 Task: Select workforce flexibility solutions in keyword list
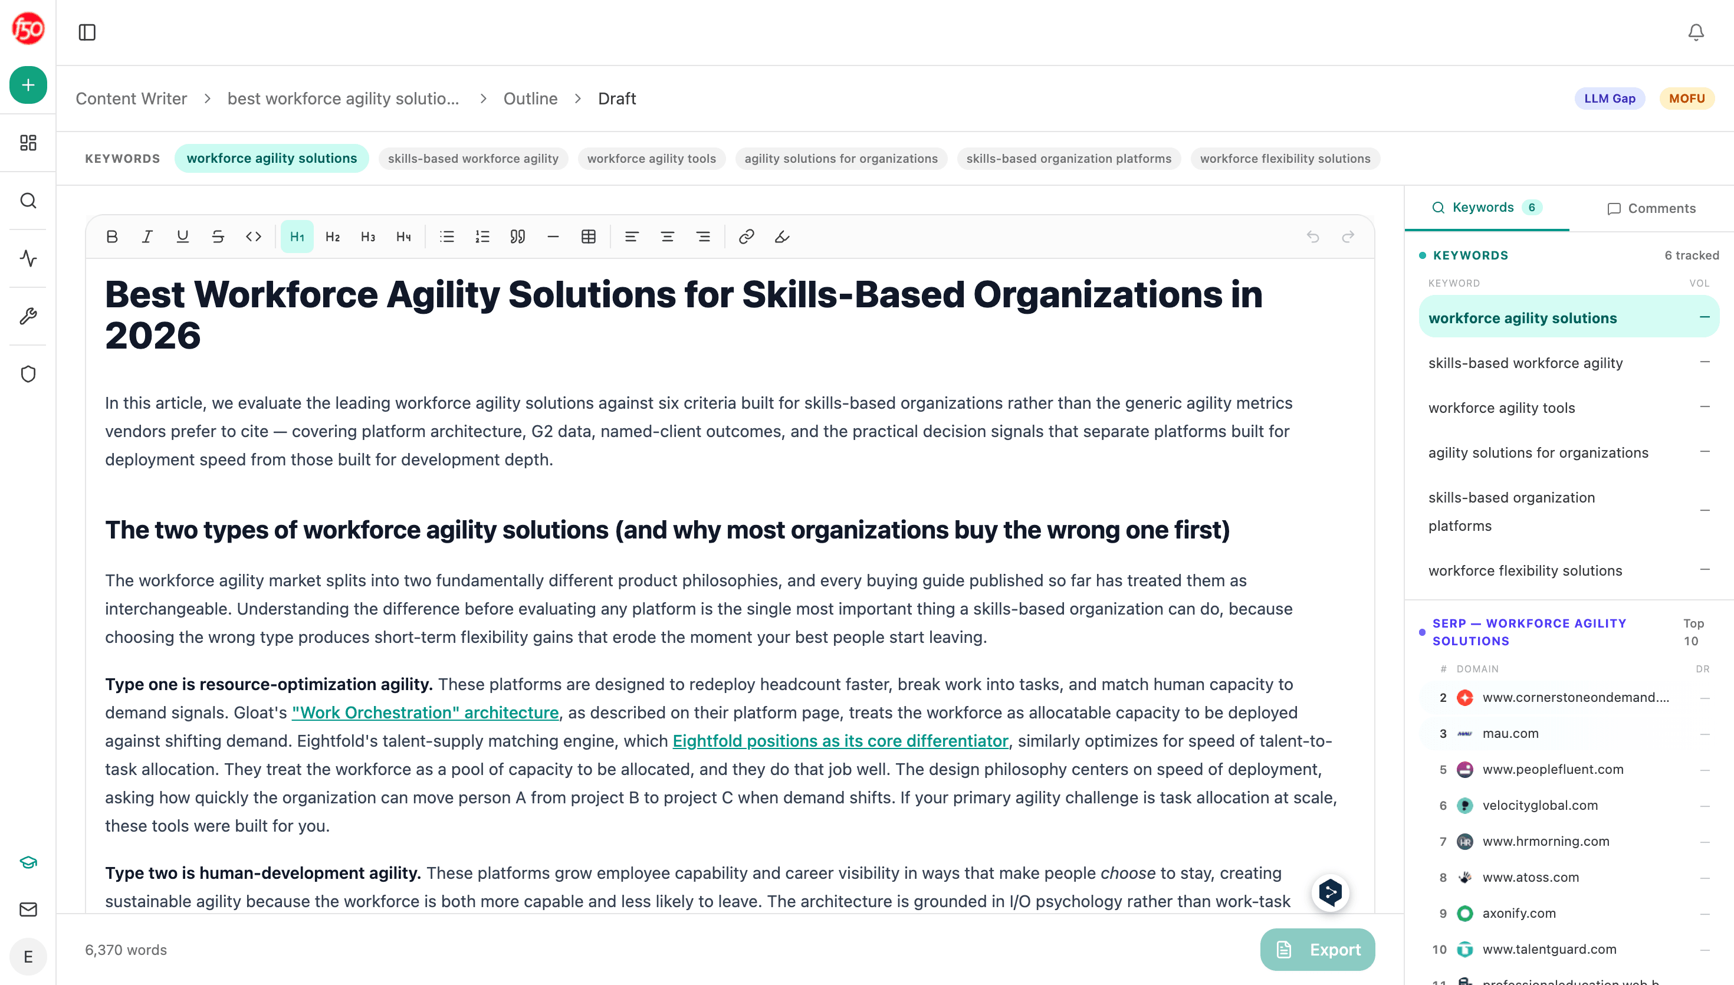coord(1569,570)
